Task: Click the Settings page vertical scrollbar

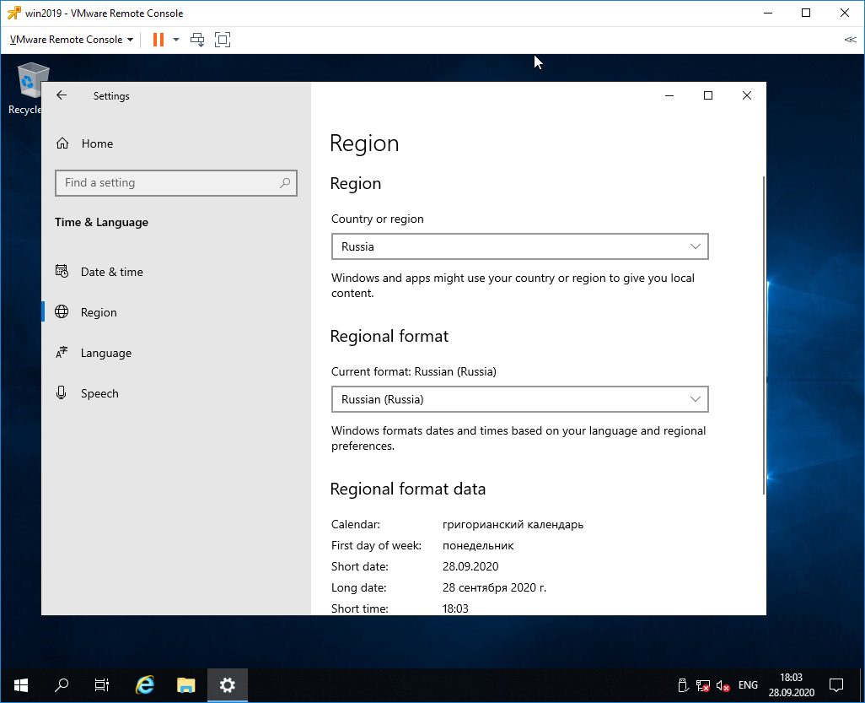Action: pyautogui.click(x=764, y=335)
